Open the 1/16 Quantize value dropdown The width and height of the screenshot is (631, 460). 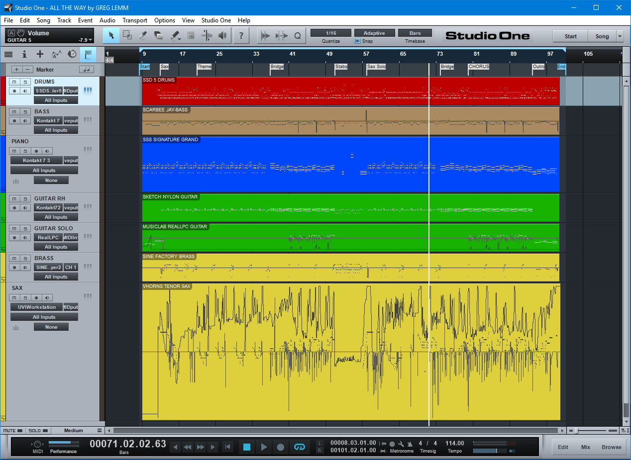[331, 33]
